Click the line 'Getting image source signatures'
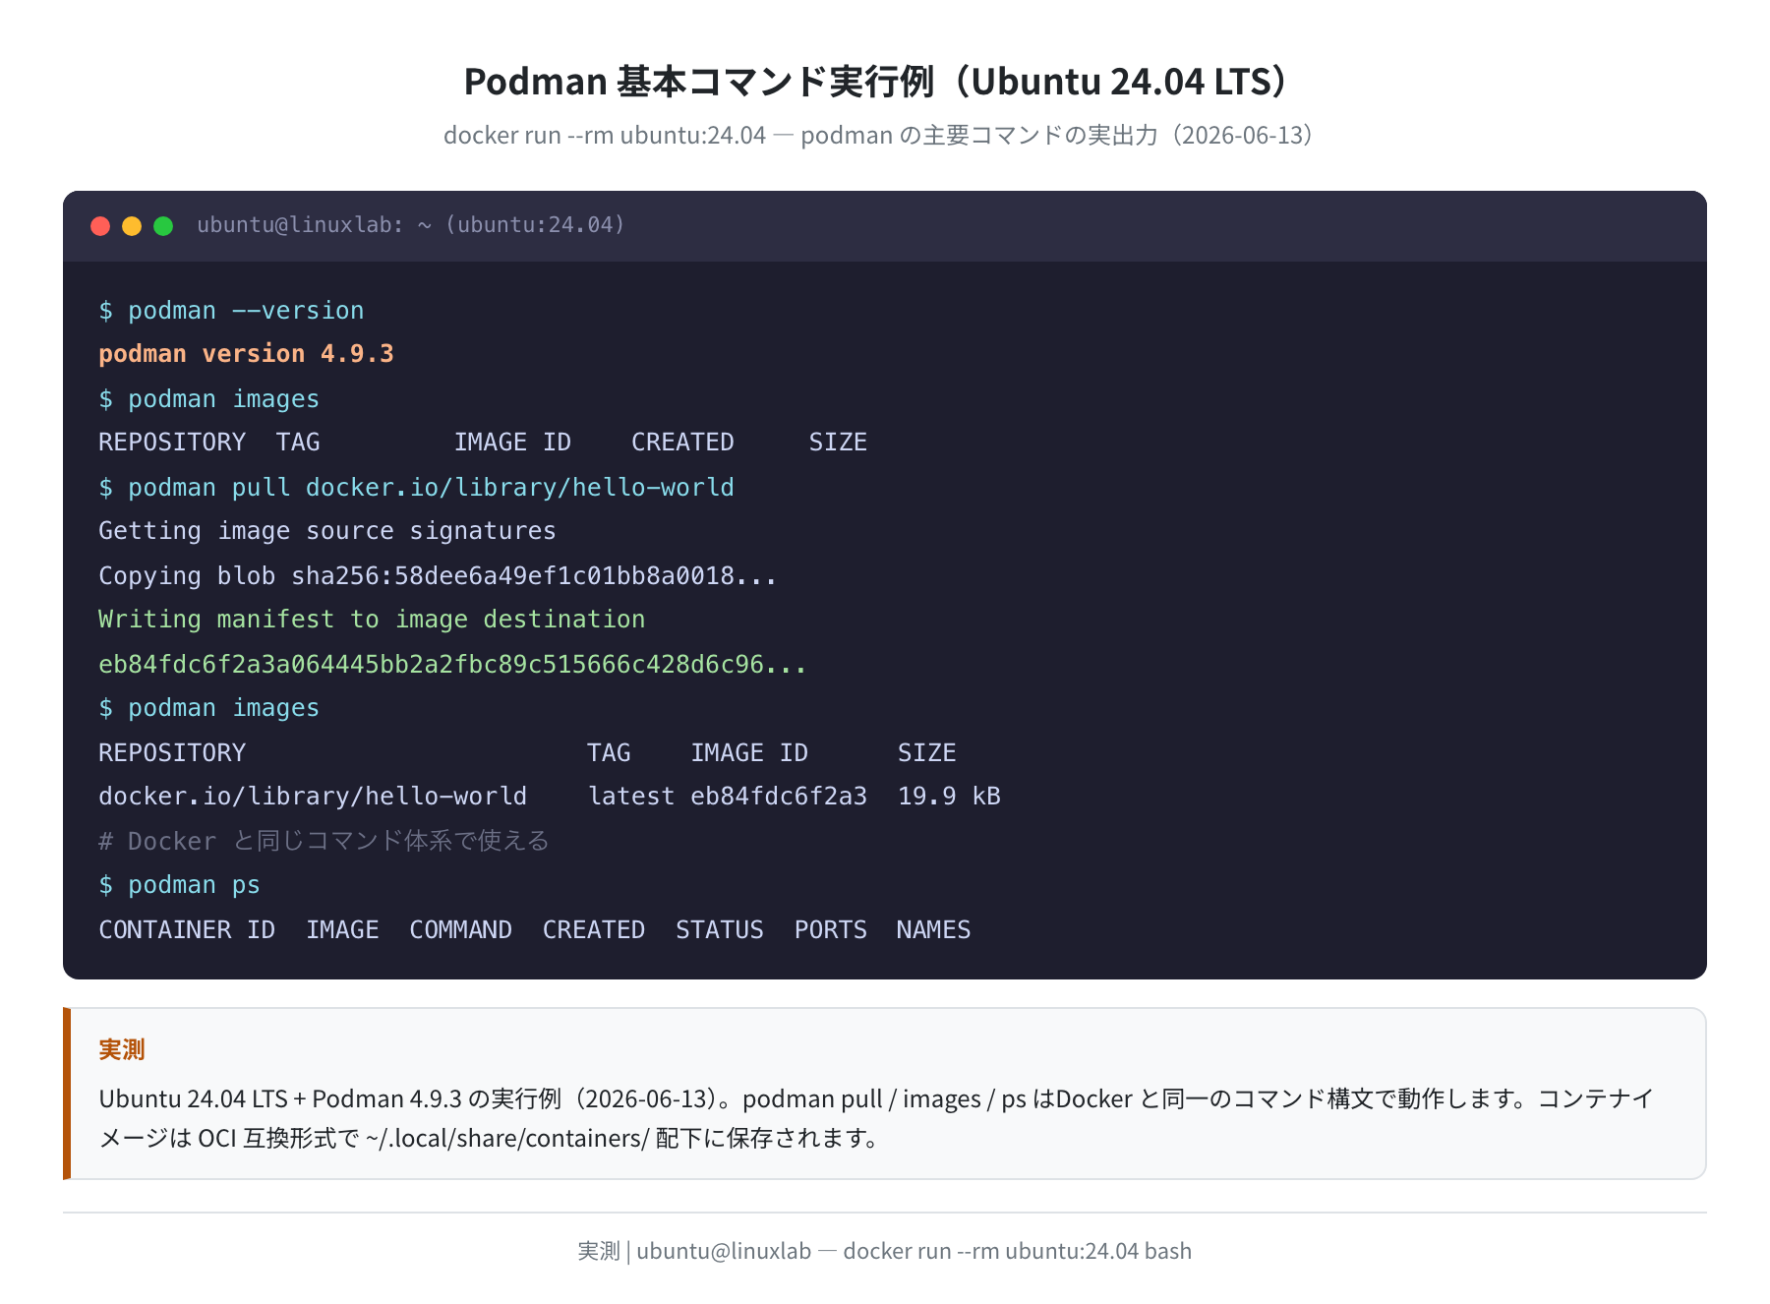The image size is (1770, 1304). [x=327, y=531]
